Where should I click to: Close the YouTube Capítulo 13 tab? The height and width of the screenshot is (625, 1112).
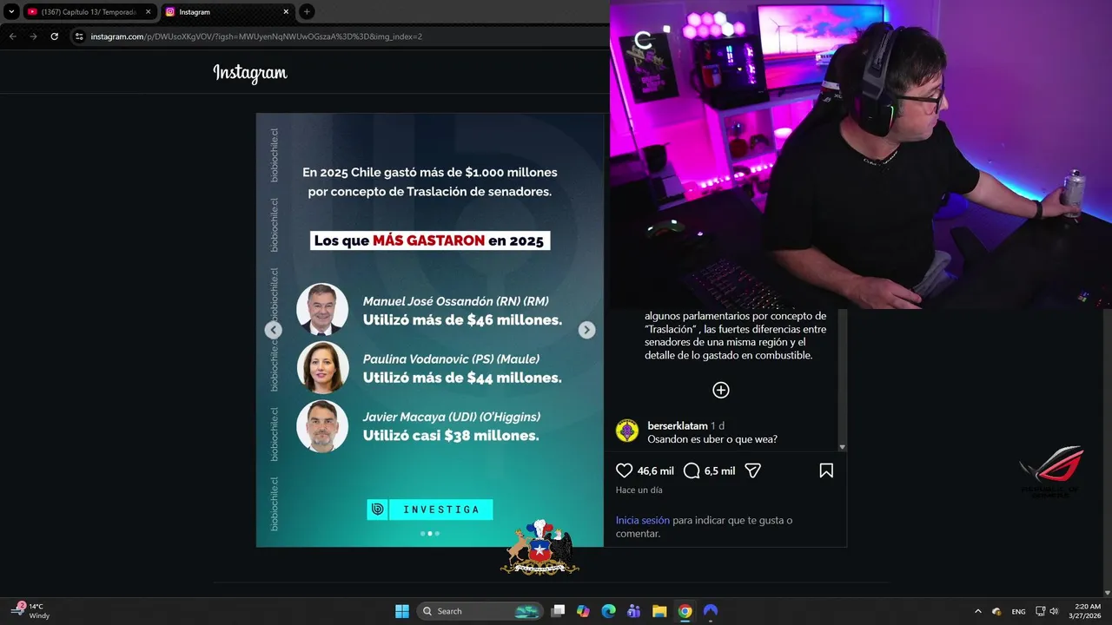point(148,12)
